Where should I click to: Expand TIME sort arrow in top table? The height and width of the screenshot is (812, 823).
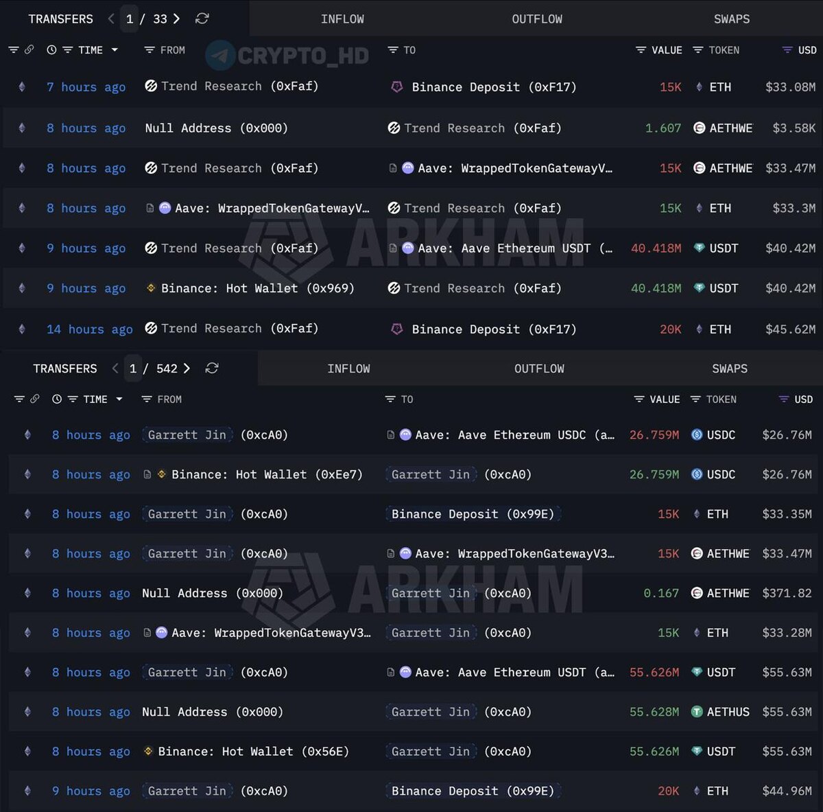[x=115, y=50]
